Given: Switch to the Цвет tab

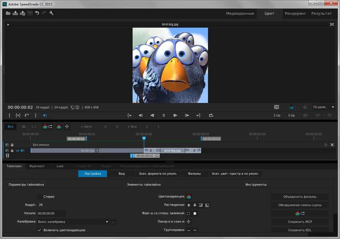Looking at the screenshot, I should pos(269,14).
